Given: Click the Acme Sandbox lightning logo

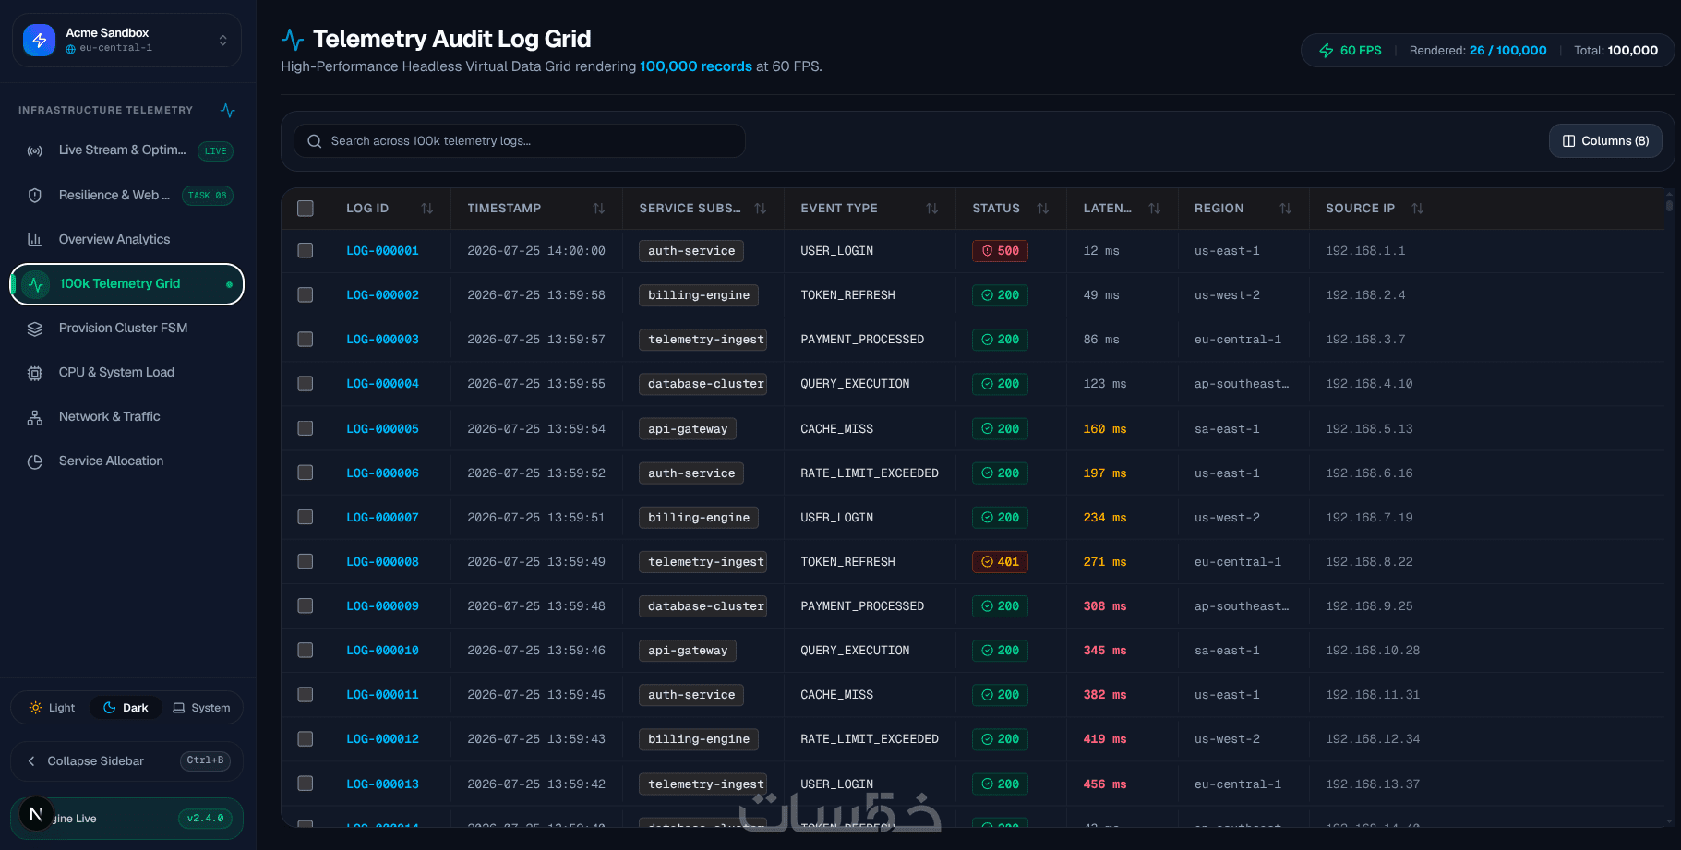Looking at the screenshot, I should (39, 40).
